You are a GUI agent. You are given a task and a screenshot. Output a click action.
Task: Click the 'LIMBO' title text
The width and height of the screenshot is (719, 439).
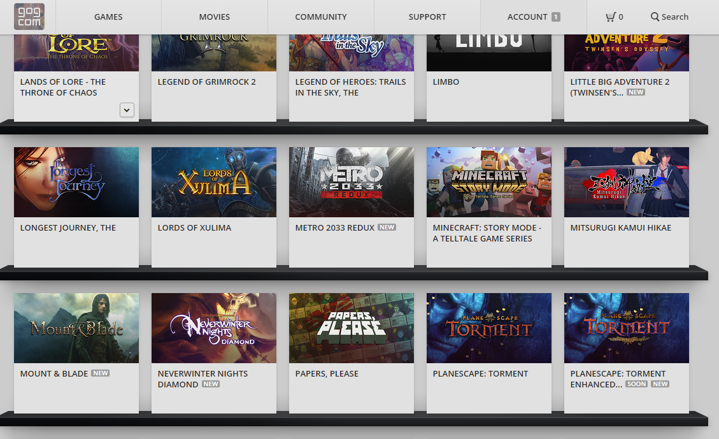pos(446,82)
